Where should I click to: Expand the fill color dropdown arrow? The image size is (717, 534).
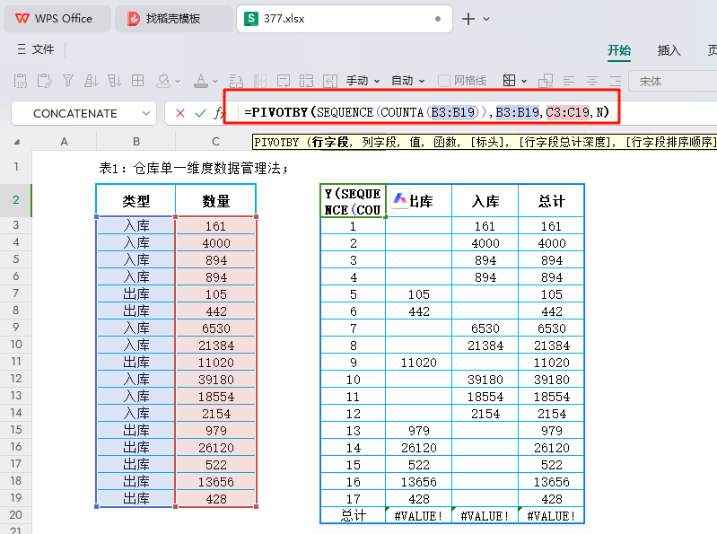(178, 82)
